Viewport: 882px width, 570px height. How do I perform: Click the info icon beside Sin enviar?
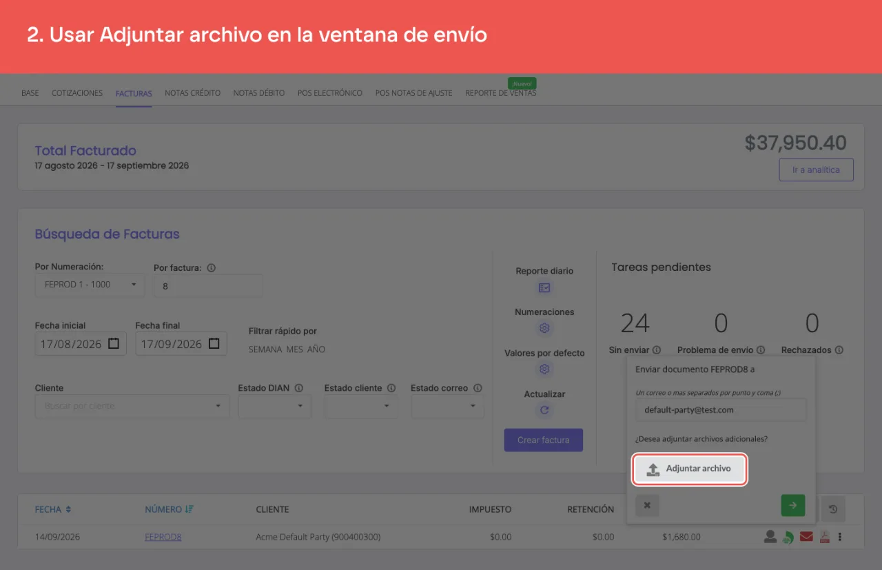point(657,350)
